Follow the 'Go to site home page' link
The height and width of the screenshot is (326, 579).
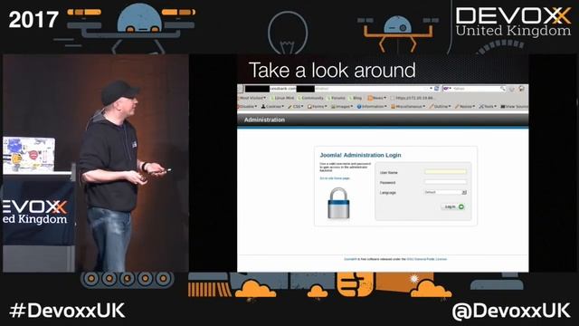coord(335,178)
